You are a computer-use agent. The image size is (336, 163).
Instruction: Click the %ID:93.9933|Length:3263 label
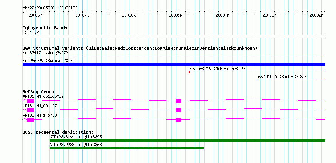[76, 145]
